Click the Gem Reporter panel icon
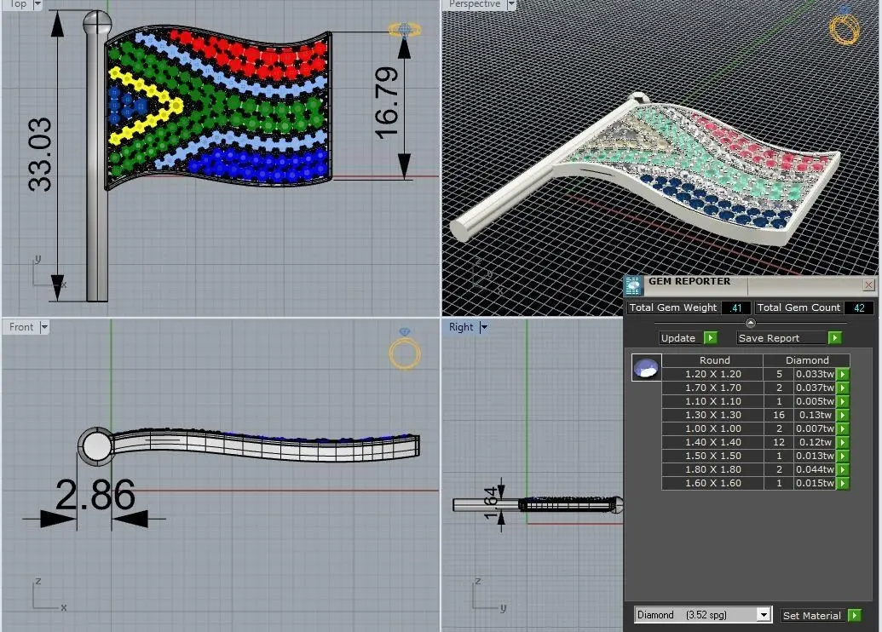The width and height of the screenshot is (882, 632). coord(633,285)
